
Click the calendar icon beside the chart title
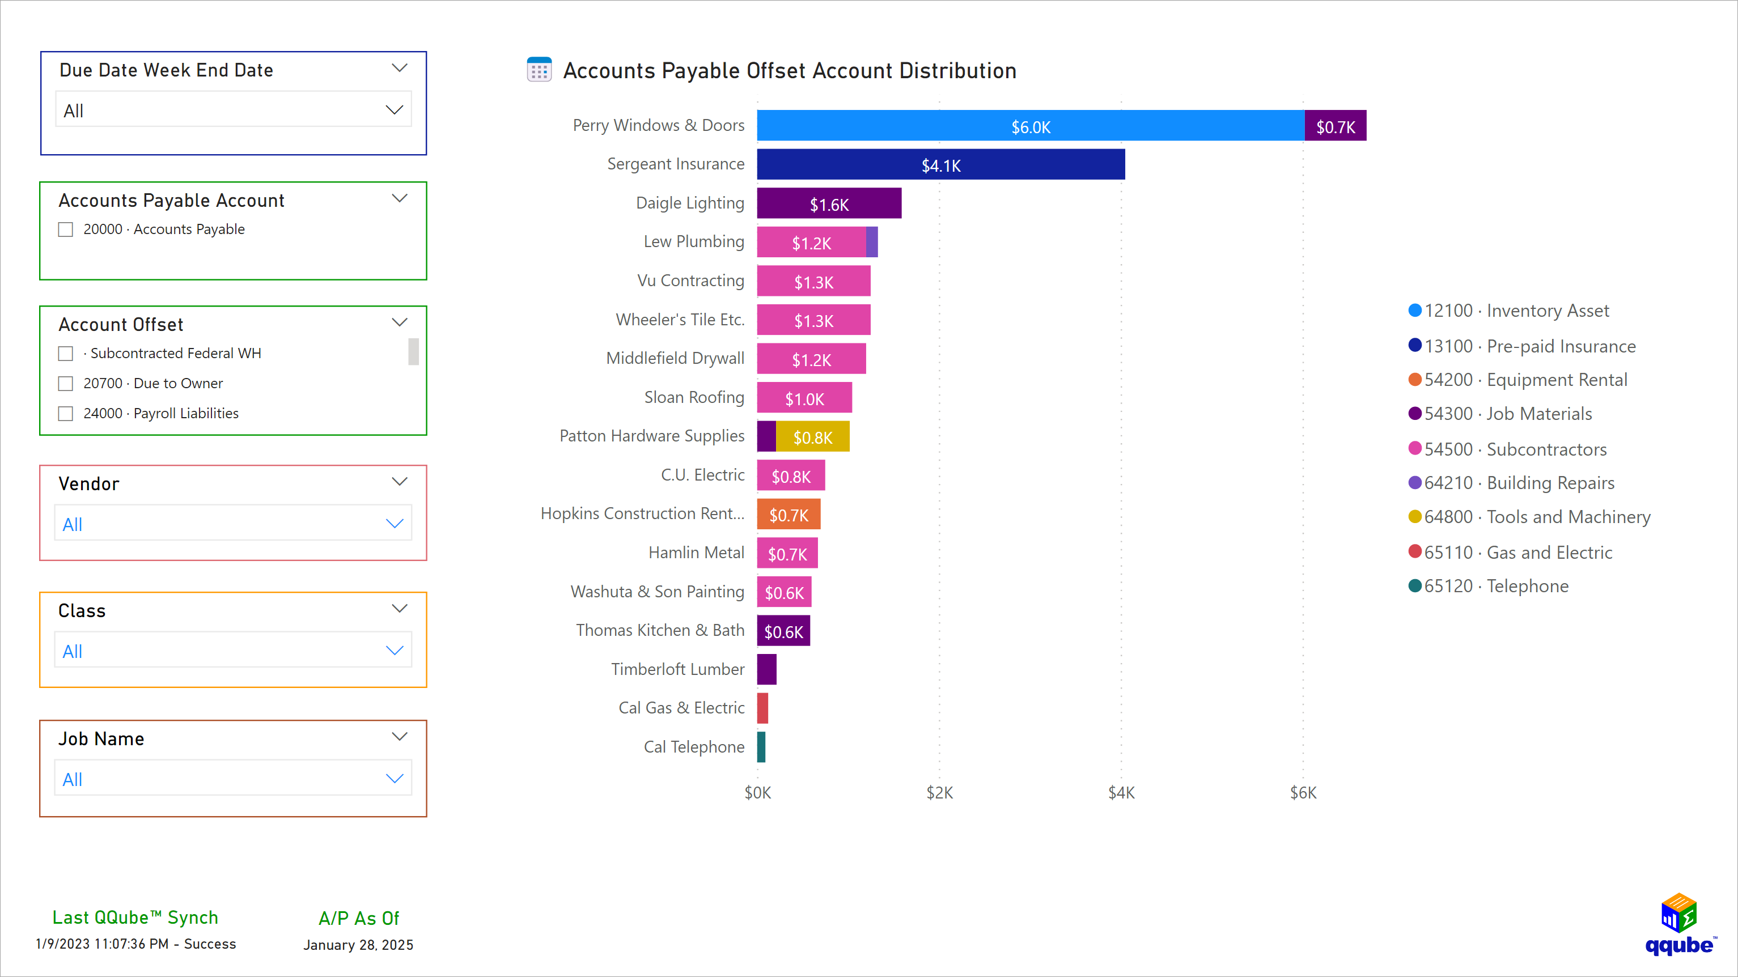(x=539, y=70)
